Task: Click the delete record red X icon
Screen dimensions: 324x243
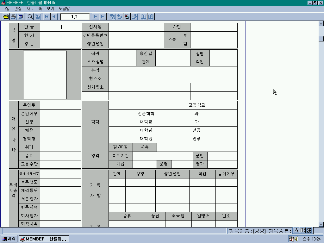Action: [127, 17]
